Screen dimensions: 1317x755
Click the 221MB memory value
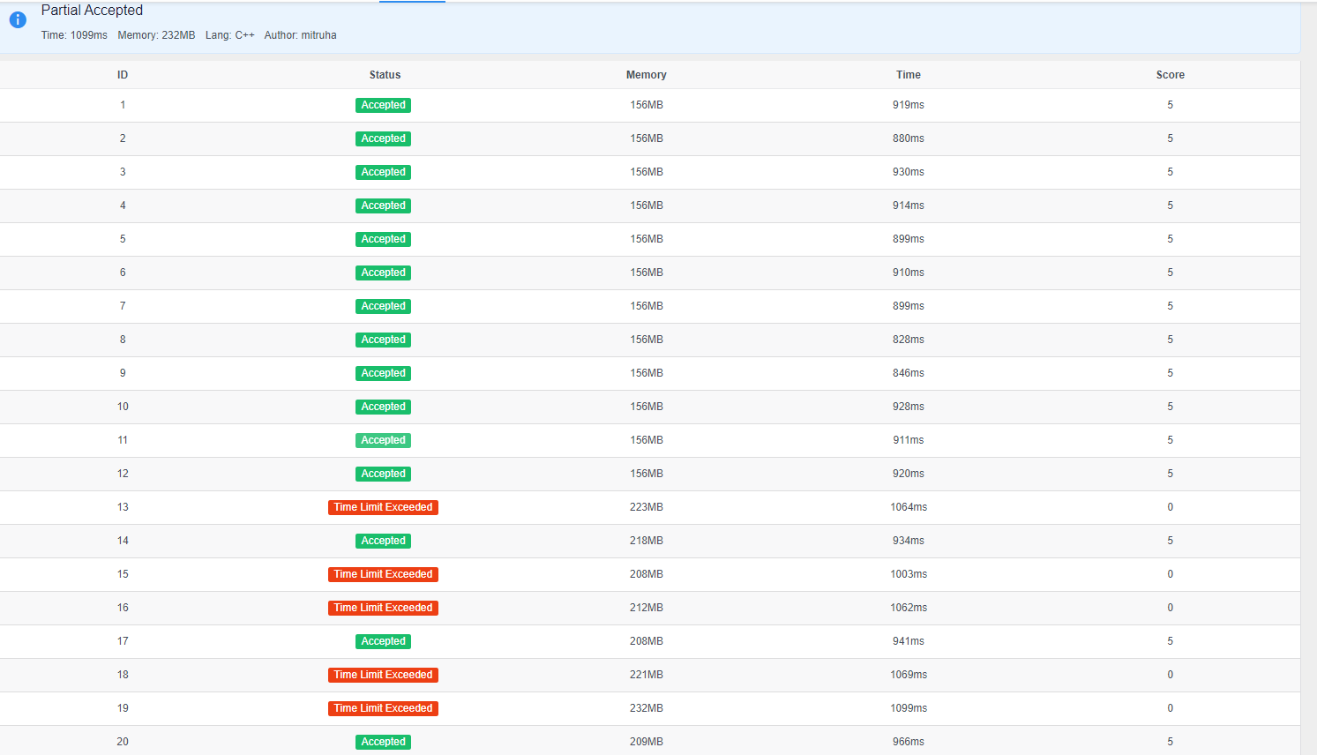point(647,675)
